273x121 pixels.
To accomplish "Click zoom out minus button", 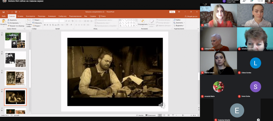I will [176, 115].
